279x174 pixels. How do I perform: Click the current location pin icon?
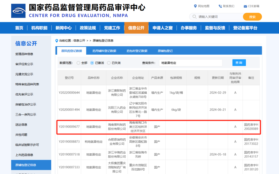57,41
